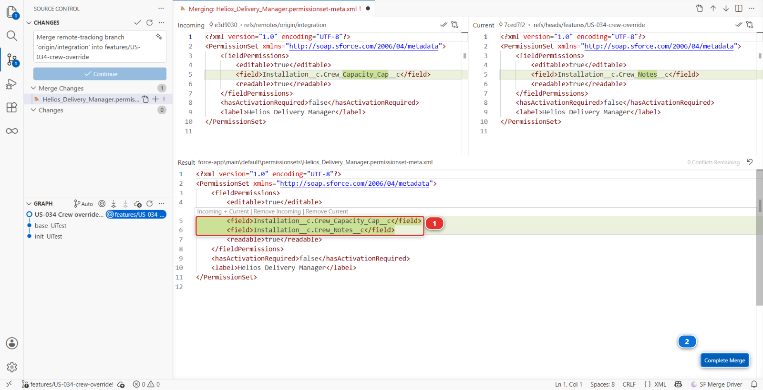
Task: Go to previous conflict up arrow
Action: pyautogui.click(x=713, y=8)
